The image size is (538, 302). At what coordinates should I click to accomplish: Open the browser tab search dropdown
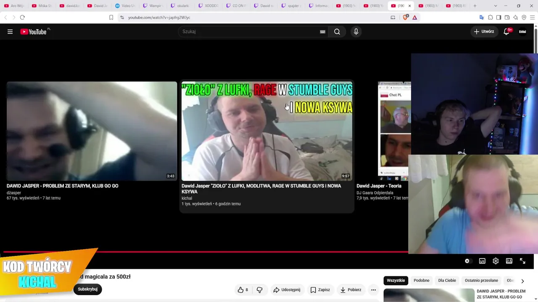(496, 6)
